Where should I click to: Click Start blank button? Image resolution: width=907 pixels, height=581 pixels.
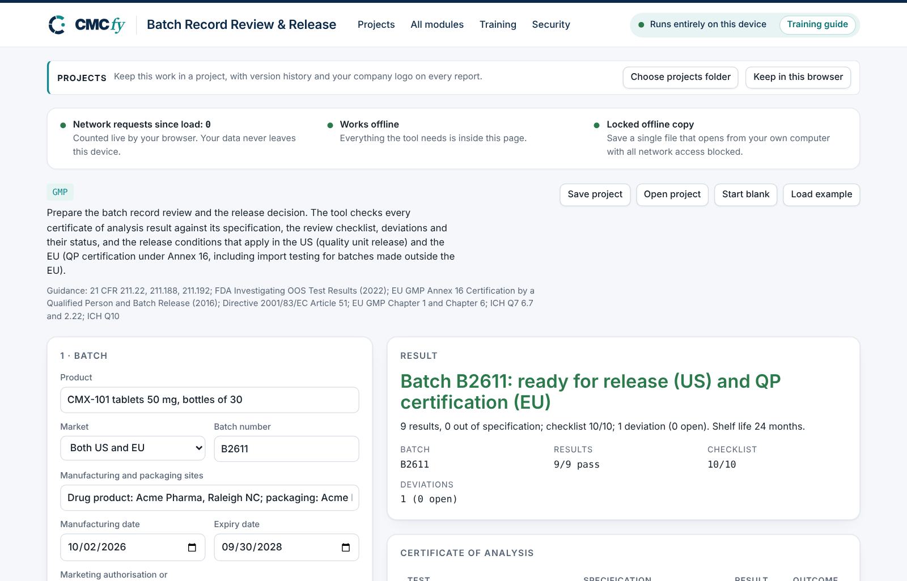coord(745,194)
